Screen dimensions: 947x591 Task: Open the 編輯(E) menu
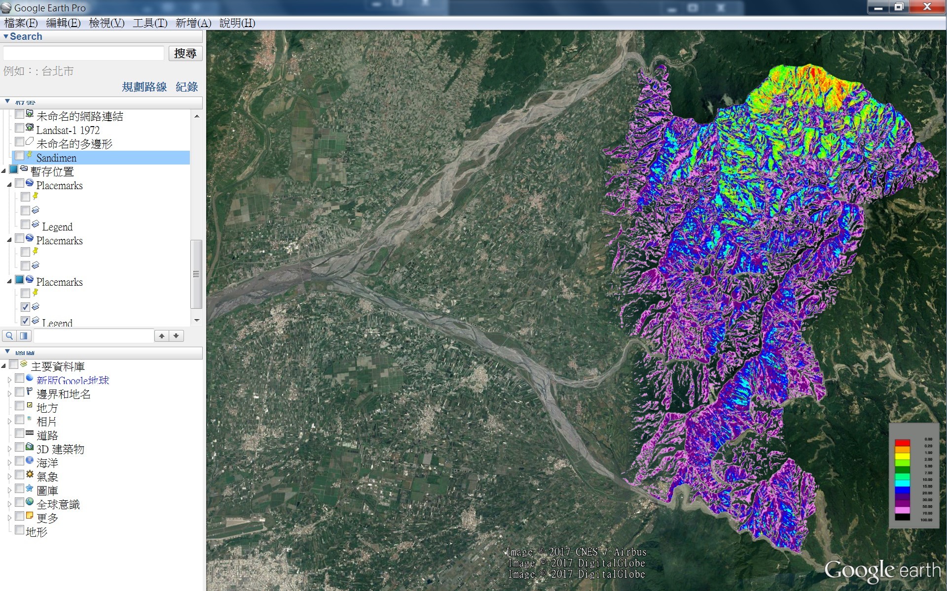[63, 23]
